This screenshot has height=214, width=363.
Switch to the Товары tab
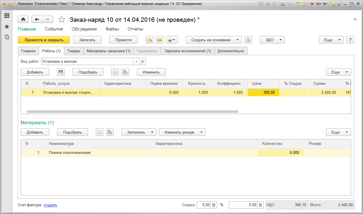[73, 51]
